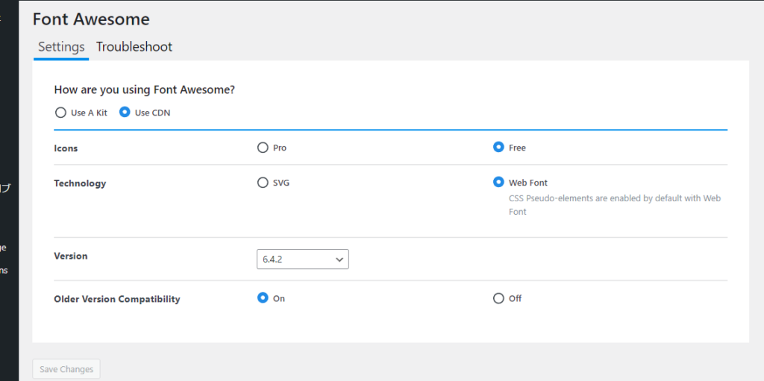
Task: Turn Older Version Compatibility On
Action: point(263,297)
